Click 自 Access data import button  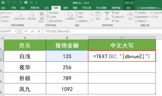(x=6, y=13)
